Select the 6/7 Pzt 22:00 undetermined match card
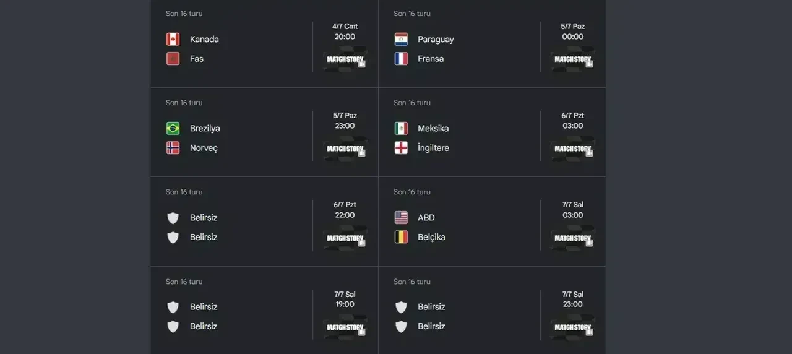This screenshot has width=792, height=354. coord(264,222)
